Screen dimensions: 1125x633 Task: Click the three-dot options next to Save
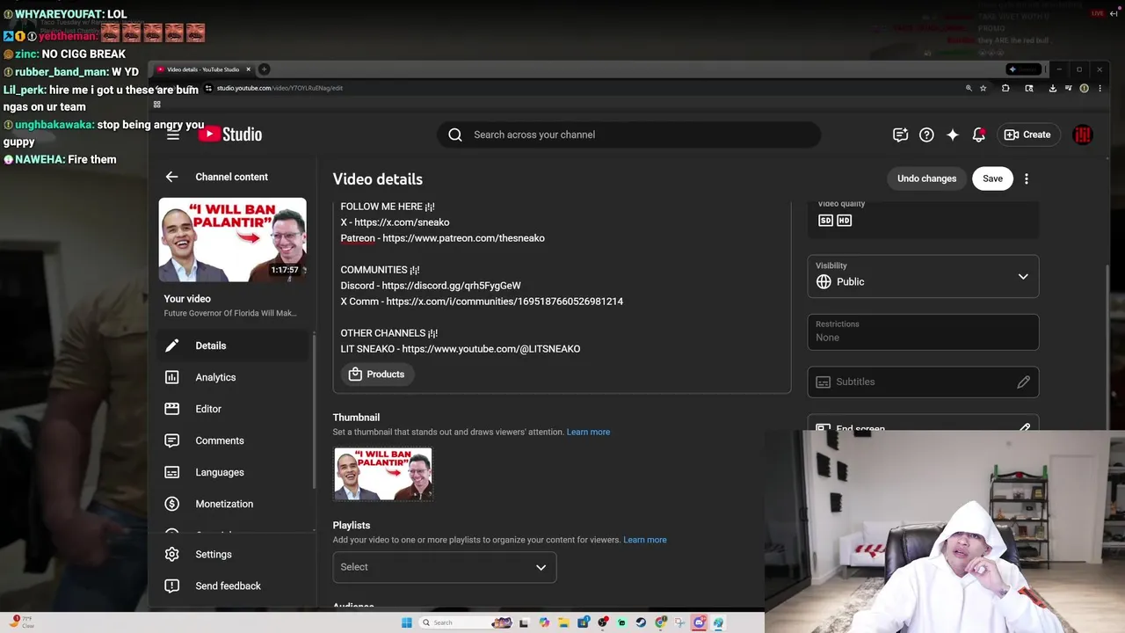click(x=1026, y=178)
